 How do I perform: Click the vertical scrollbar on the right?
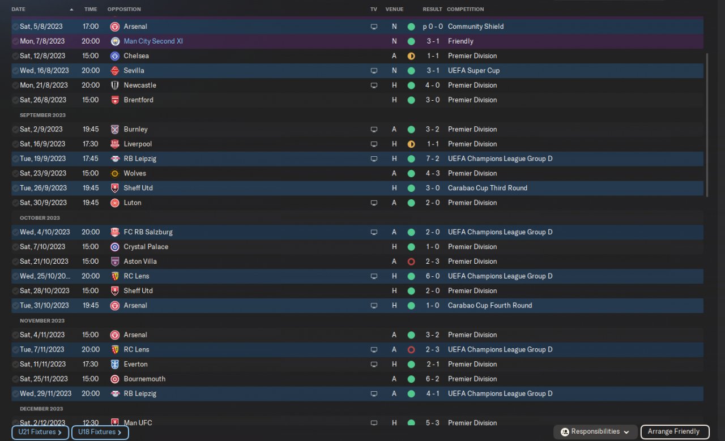(707, 125)
